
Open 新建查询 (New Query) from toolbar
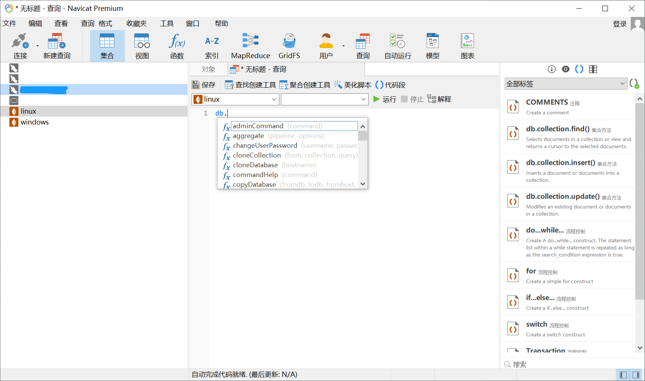click(57, 46)
